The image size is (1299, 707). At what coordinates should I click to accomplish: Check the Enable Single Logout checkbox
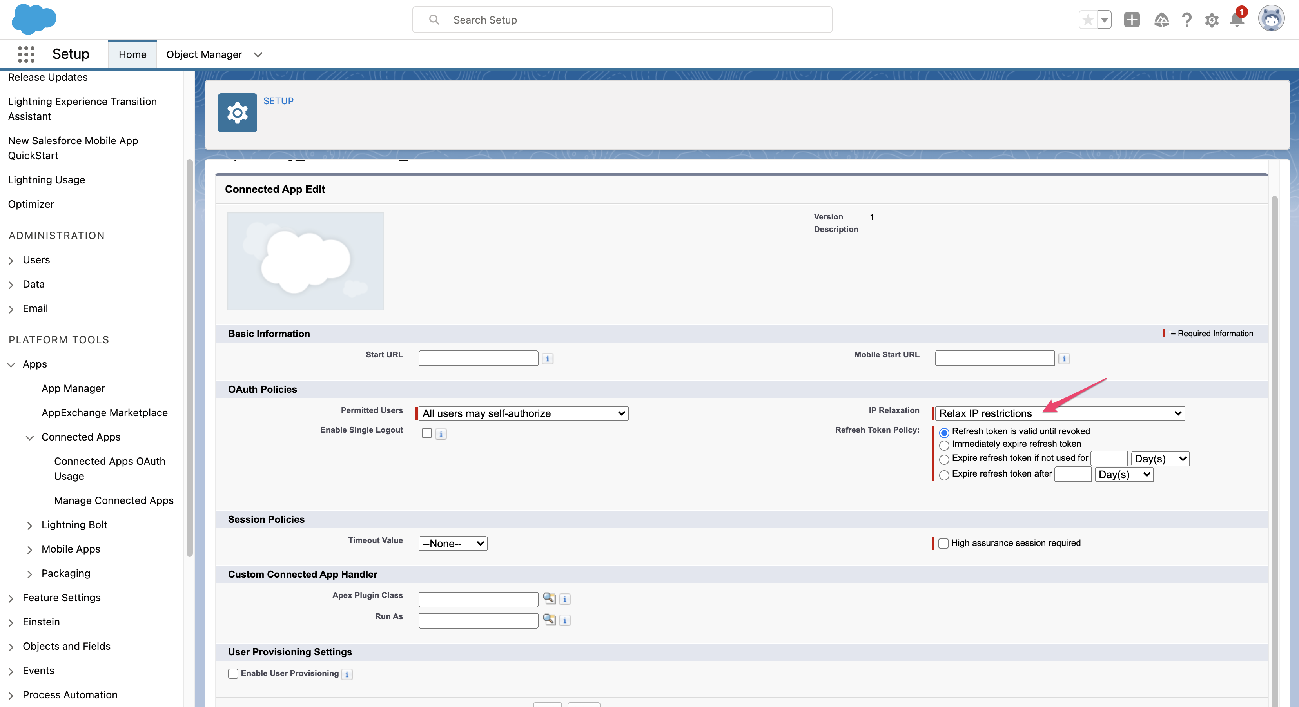pyautogui.click(x=426, y=433)
